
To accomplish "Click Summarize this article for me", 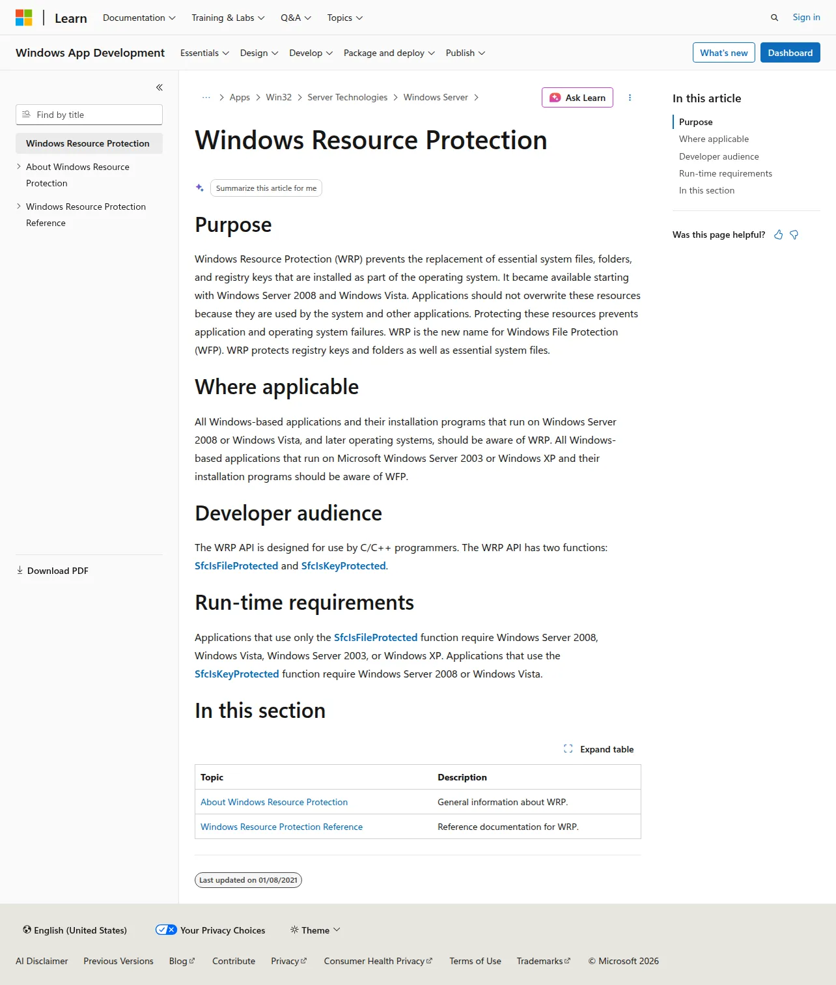I will coord(266,188).
